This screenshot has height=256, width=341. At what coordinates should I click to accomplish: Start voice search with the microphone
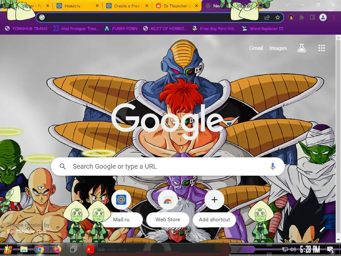(272, 166)
